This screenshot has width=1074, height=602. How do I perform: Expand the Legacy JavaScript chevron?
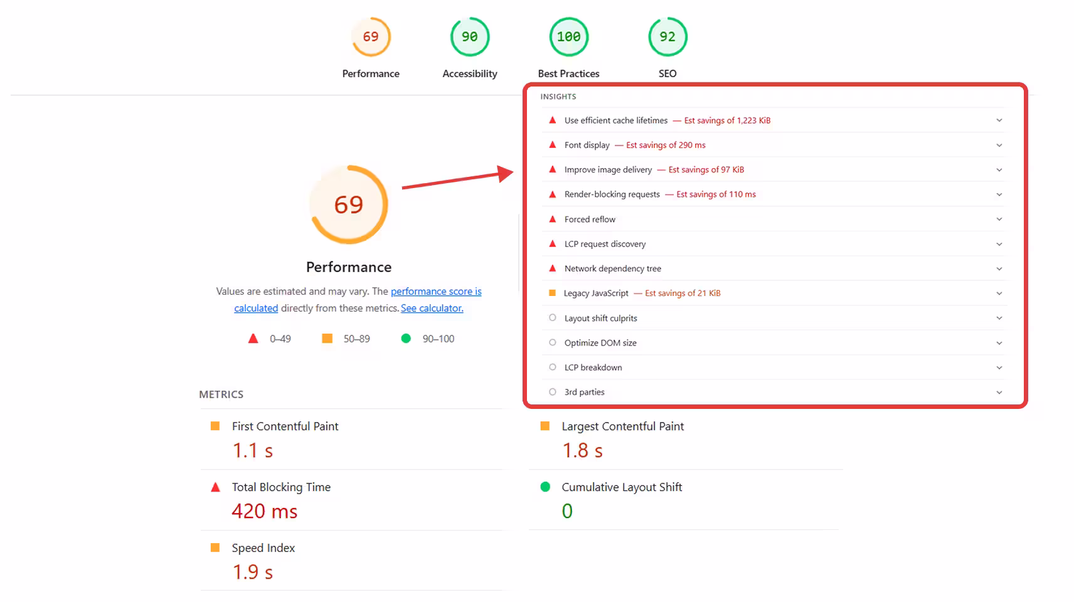(x=999, y=293)
